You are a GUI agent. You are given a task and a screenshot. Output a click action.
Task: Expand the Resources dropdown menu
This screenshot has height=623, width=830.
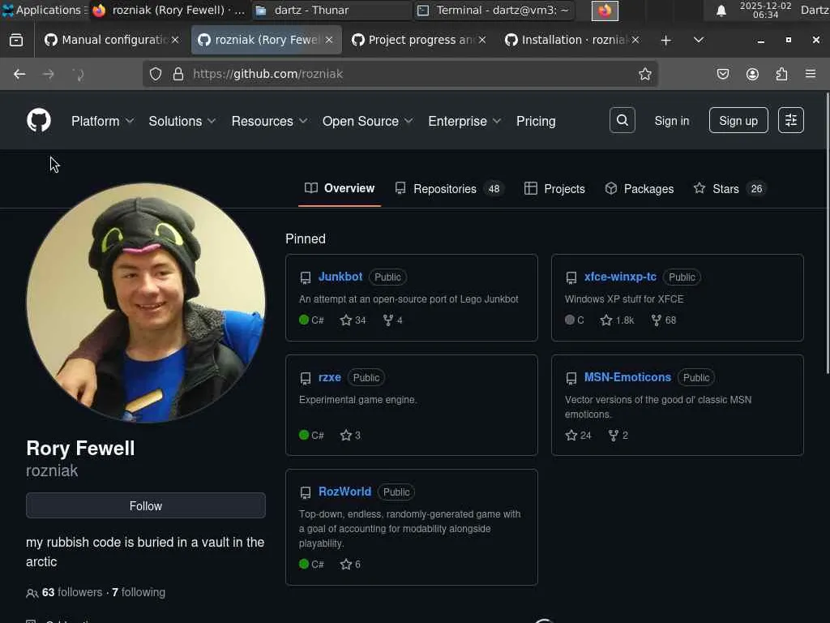269,122
